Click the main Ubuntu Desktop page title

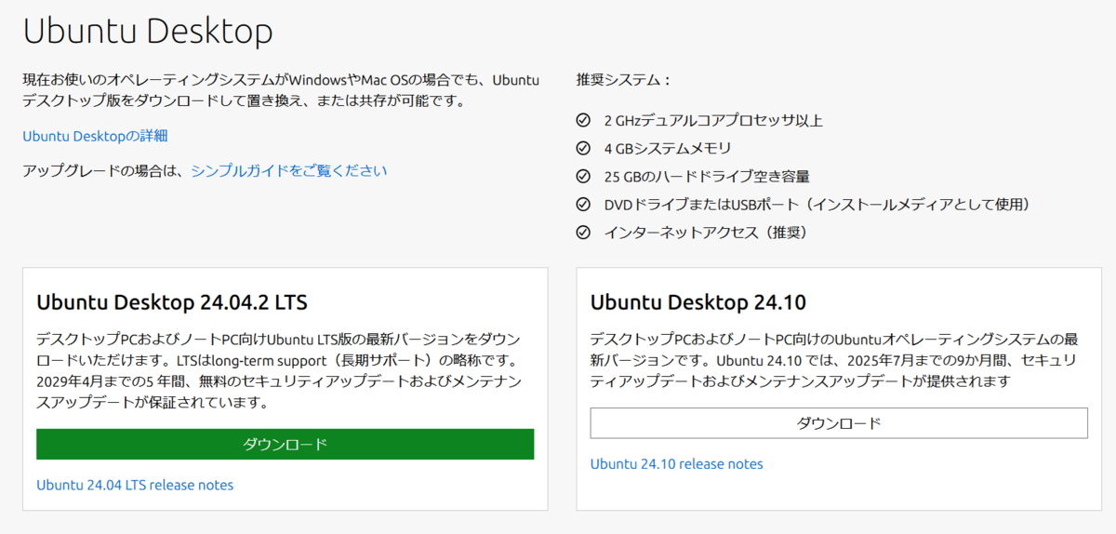point(148,32)
